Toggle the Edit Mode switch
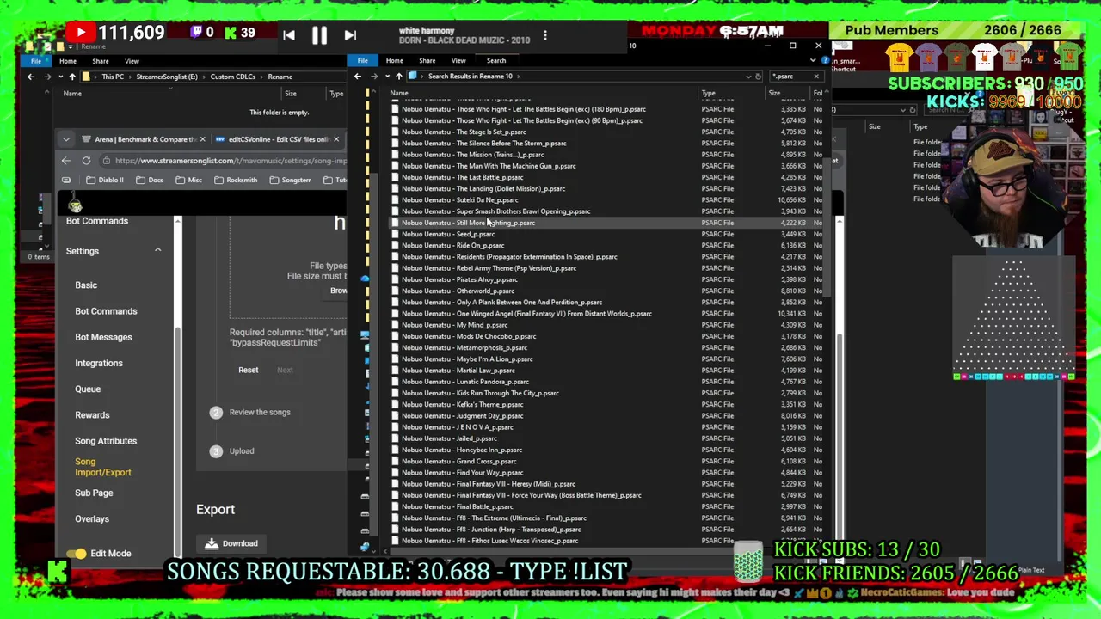1101x619 pixels. pos(77,554)
